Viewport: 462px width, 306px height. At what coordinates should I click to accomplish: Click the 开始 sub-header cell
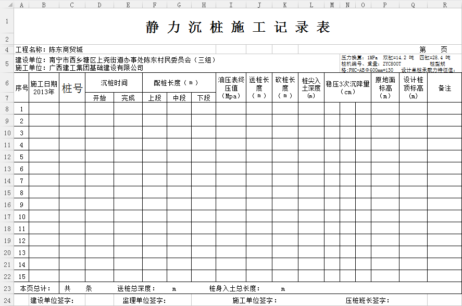coord(99,98)
